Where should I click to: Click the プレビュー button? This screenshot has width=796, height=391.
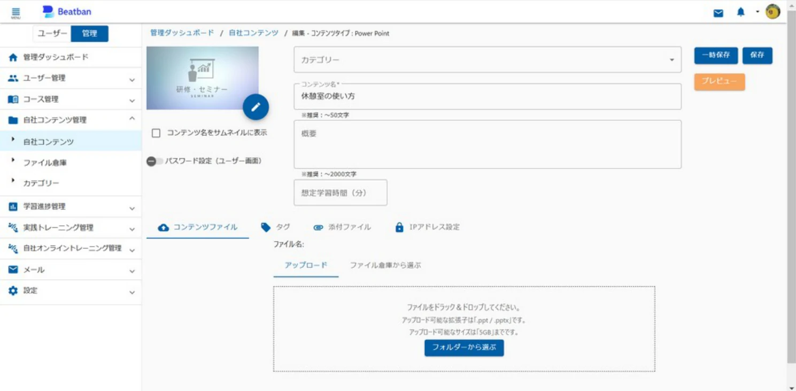(x=720, y=81)
